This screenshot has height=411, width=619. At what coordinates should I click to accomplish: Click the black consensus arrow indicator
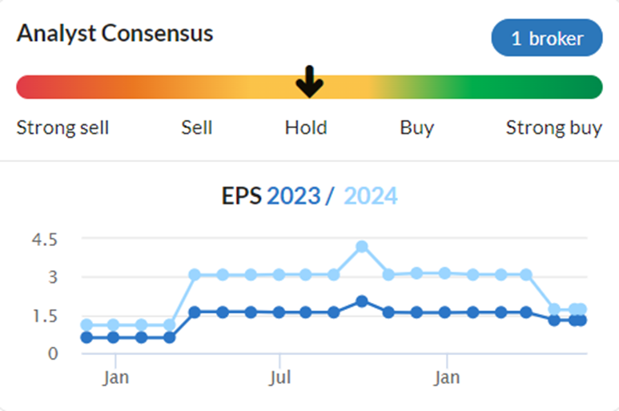point(309,82)
